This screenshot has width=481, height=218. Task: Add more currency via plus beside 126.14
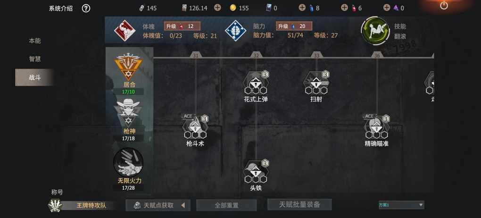coord(217,8)
